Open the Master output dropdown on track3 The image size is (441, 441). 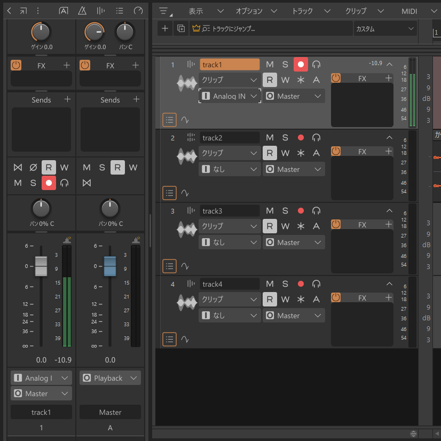(294, 242)
